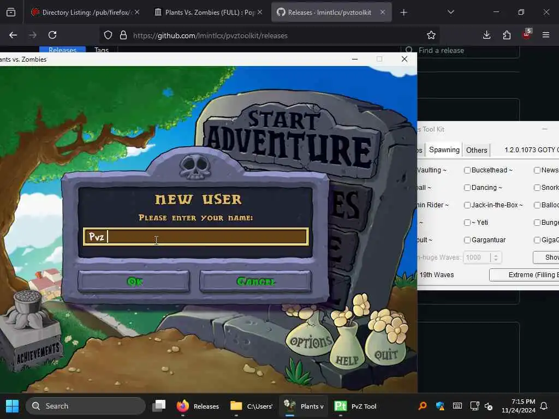Check the Snorkel zombie checkbox

coord(537,188)
